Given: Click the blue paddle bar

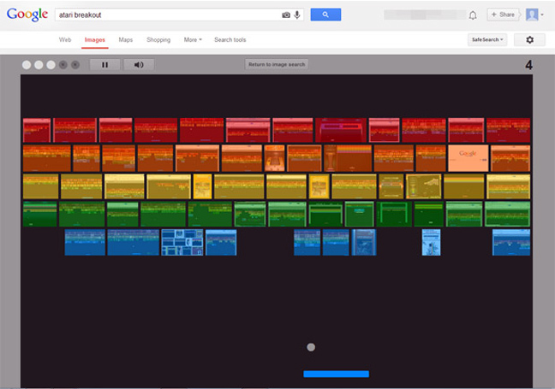Looking at the screenshot, I should coord(336,374).
